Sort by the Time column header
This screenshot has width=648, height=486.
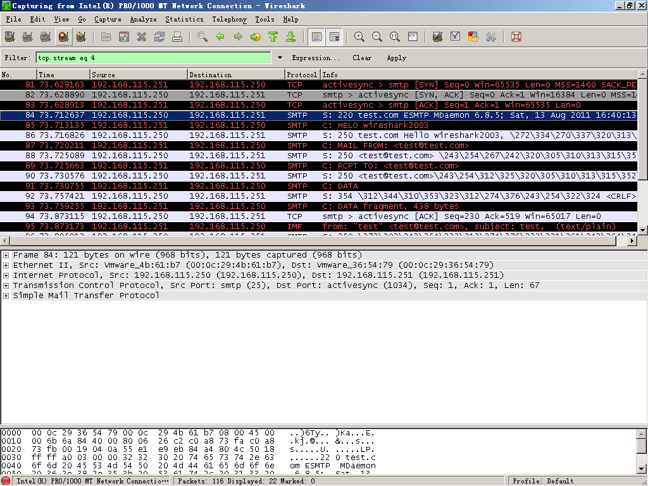[x=64, y=75]
